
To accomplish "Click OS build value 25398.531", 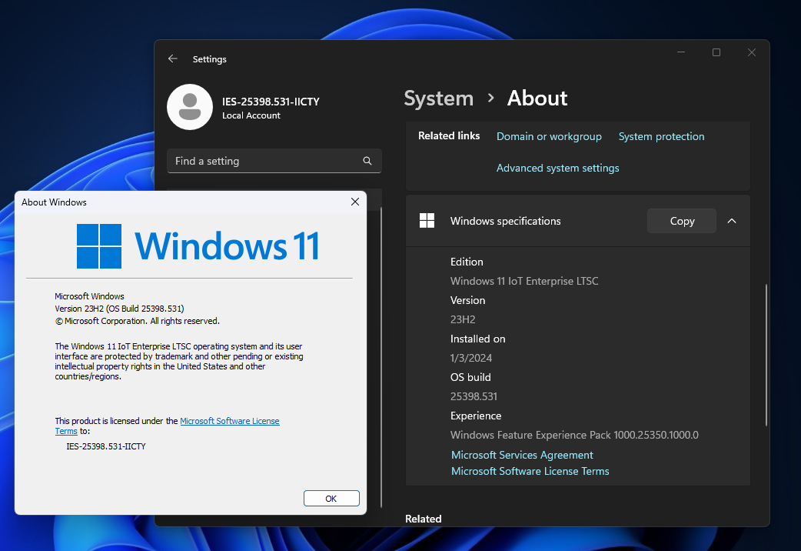I will [474, 396].
